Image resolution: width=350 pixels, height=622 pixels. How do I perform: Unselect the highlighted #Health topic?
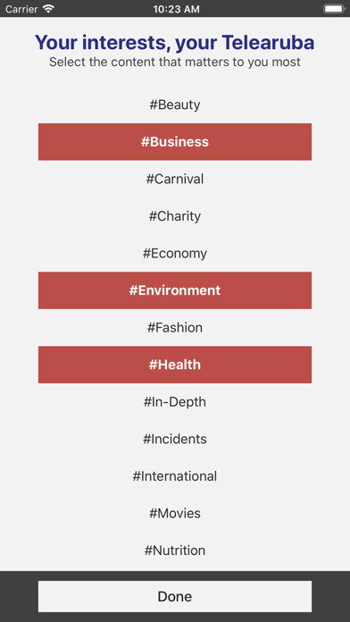coord(175,365)
